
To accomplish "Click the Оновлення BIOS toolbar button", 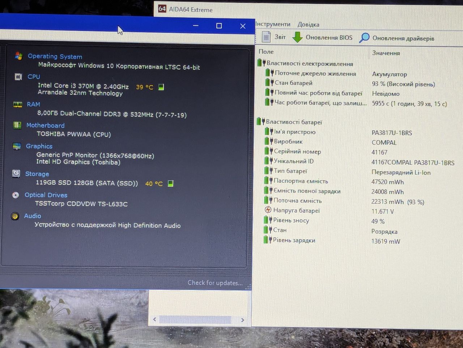I will [322, 37].
